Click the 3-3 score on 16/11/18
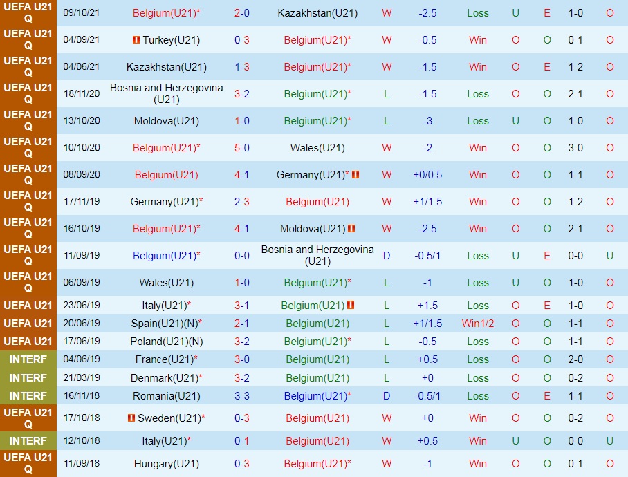 (242, 396)
